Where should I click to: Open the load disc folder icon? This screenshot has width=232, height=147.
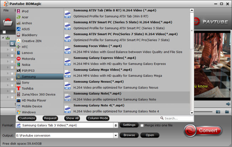tap(8, 22)
